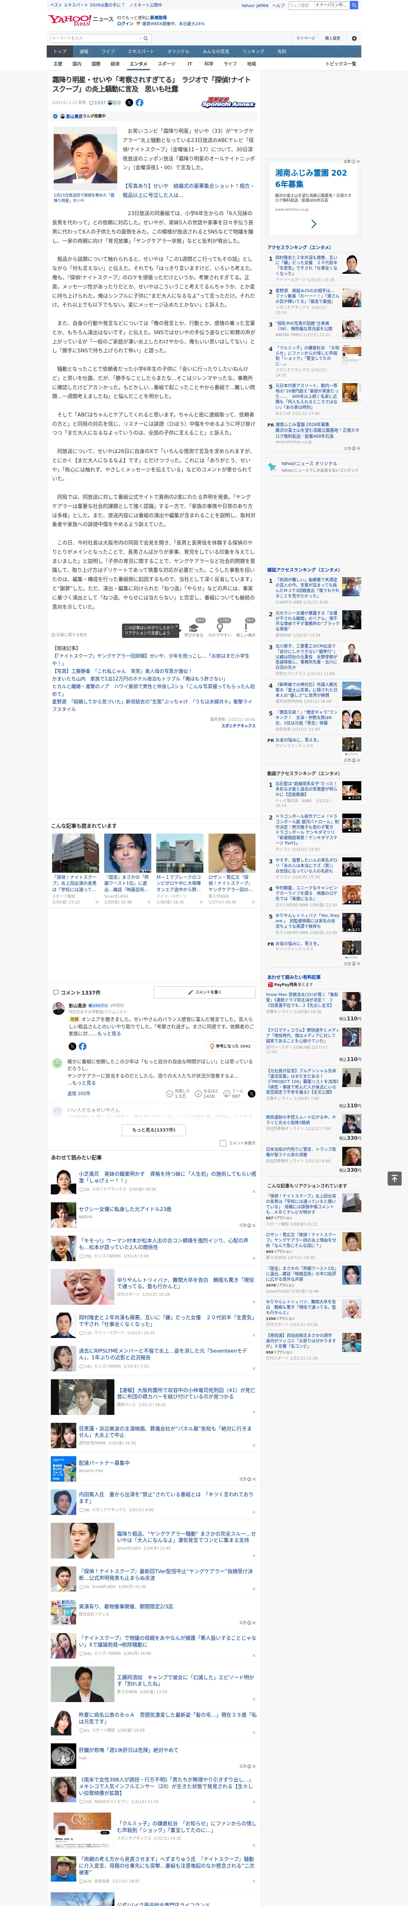
Task: Share the user comment on X
Action: [x=252, y=1094]
